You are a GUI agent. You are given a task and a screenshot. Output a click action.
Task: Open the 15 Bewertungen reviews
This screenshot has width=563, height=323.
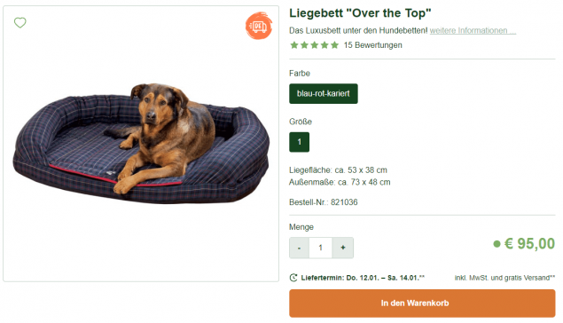pyautogui.click(x=372, y=45)
